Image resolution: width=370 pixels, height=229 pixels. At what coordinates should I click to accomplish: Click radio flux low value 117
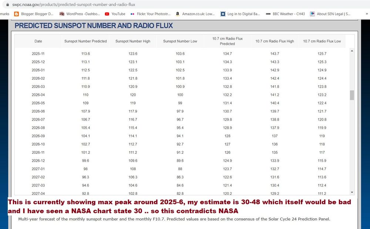pos(322,152)
